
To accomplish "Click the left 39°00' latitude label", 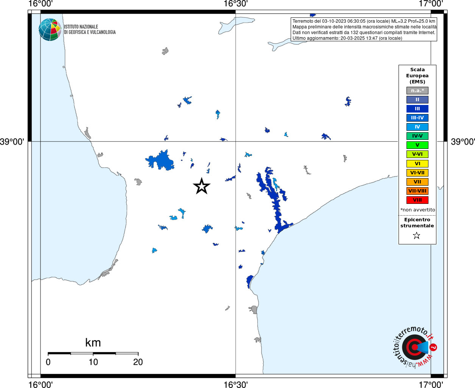I will (x=12, y=142).
